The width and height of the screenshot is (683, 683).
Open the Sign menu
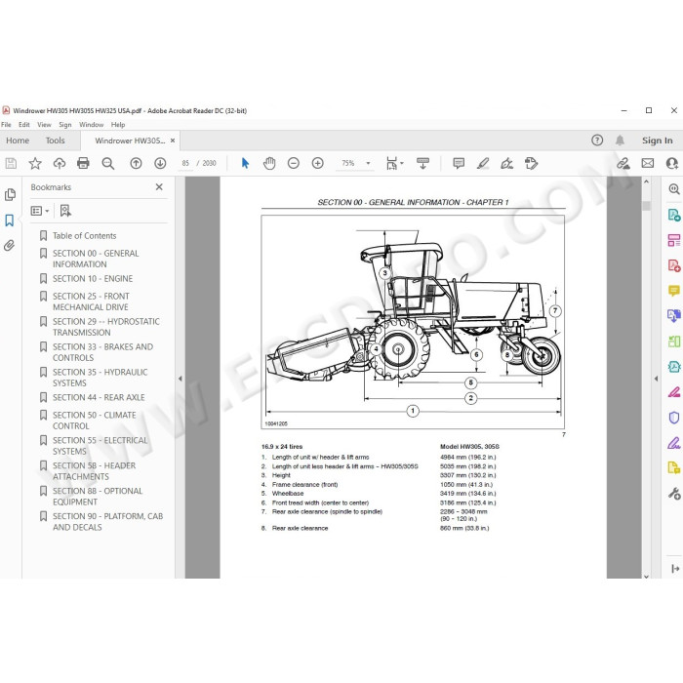point(65,125)
